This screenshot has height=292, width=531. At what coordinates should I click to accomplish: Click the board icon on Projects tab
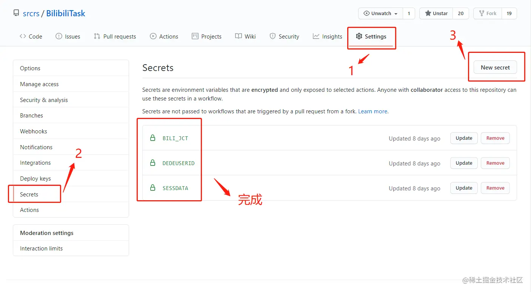[195, 36]
